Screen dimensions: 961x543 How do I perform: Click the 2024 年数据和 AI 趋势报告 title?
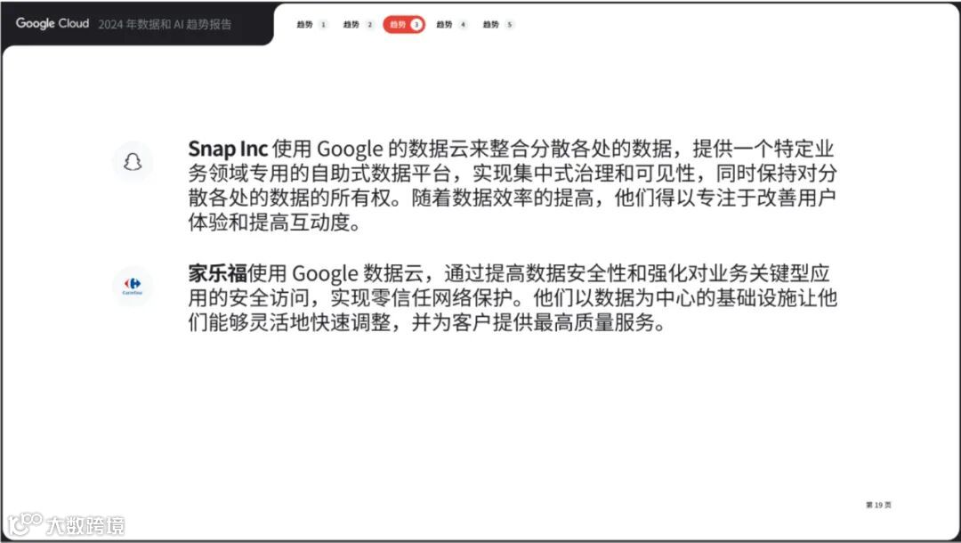click(x=165, y=25)
